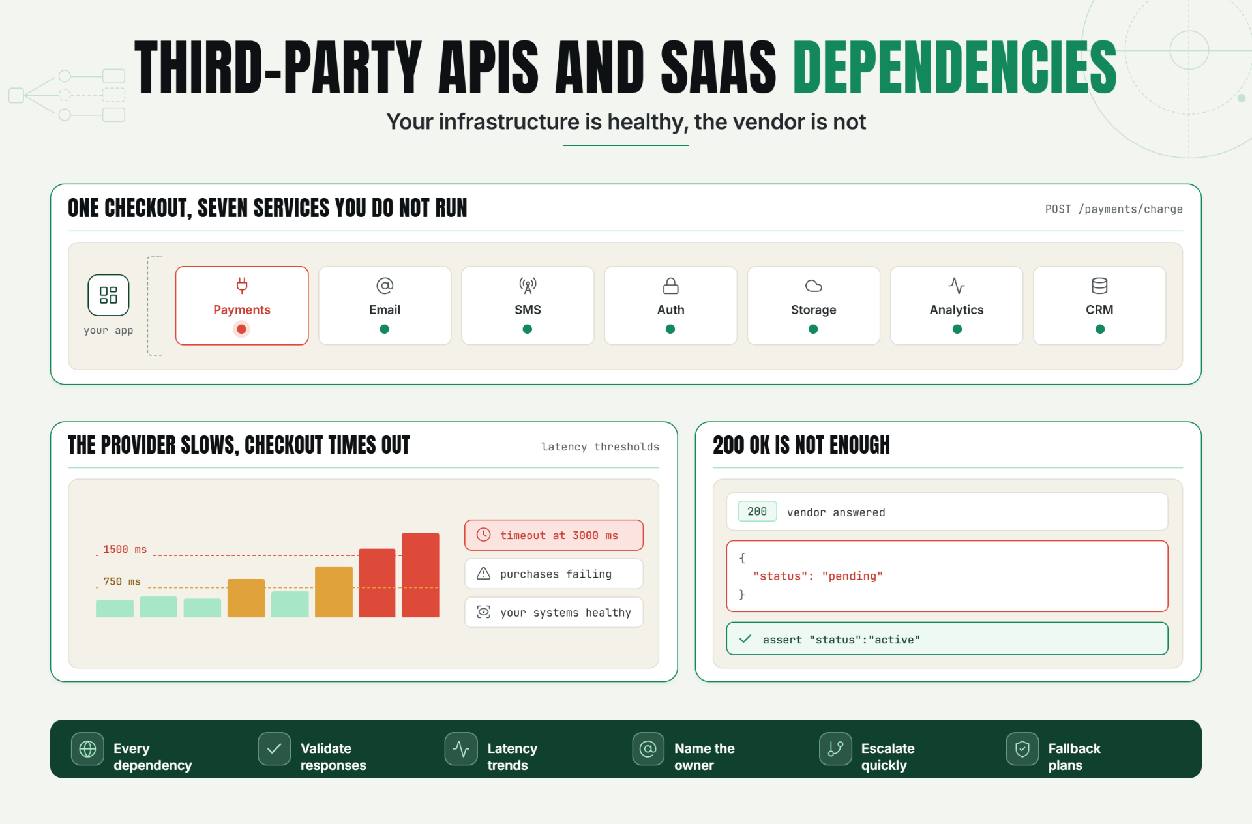
Task: Click the shield icon for Fallback plans
Action: pos(1022,749)
